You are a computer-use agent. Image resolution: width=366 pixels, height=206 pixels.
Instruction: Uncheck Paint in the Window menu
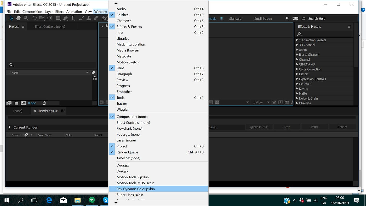coord(158,68)
